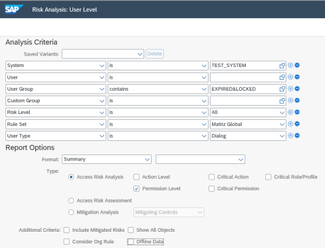Uncheck the Permission Level checkbox
The image size is (325, 248).
coord(136,188)
